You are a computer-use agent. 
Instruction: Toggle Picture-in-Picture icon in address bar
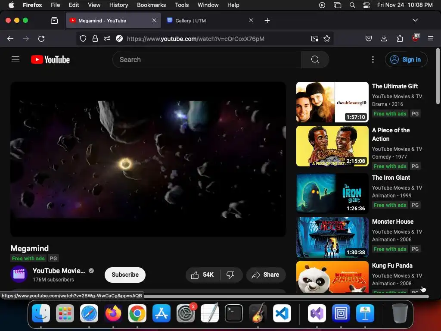coord(315,38)
